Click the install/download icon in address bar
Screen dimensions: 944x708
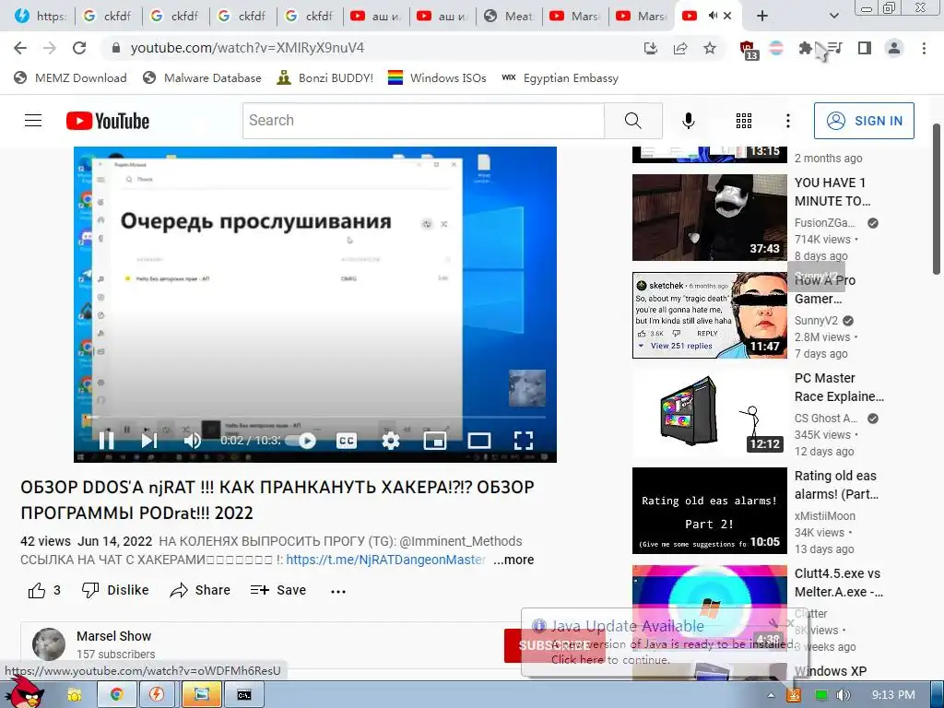tap(650, 48)
